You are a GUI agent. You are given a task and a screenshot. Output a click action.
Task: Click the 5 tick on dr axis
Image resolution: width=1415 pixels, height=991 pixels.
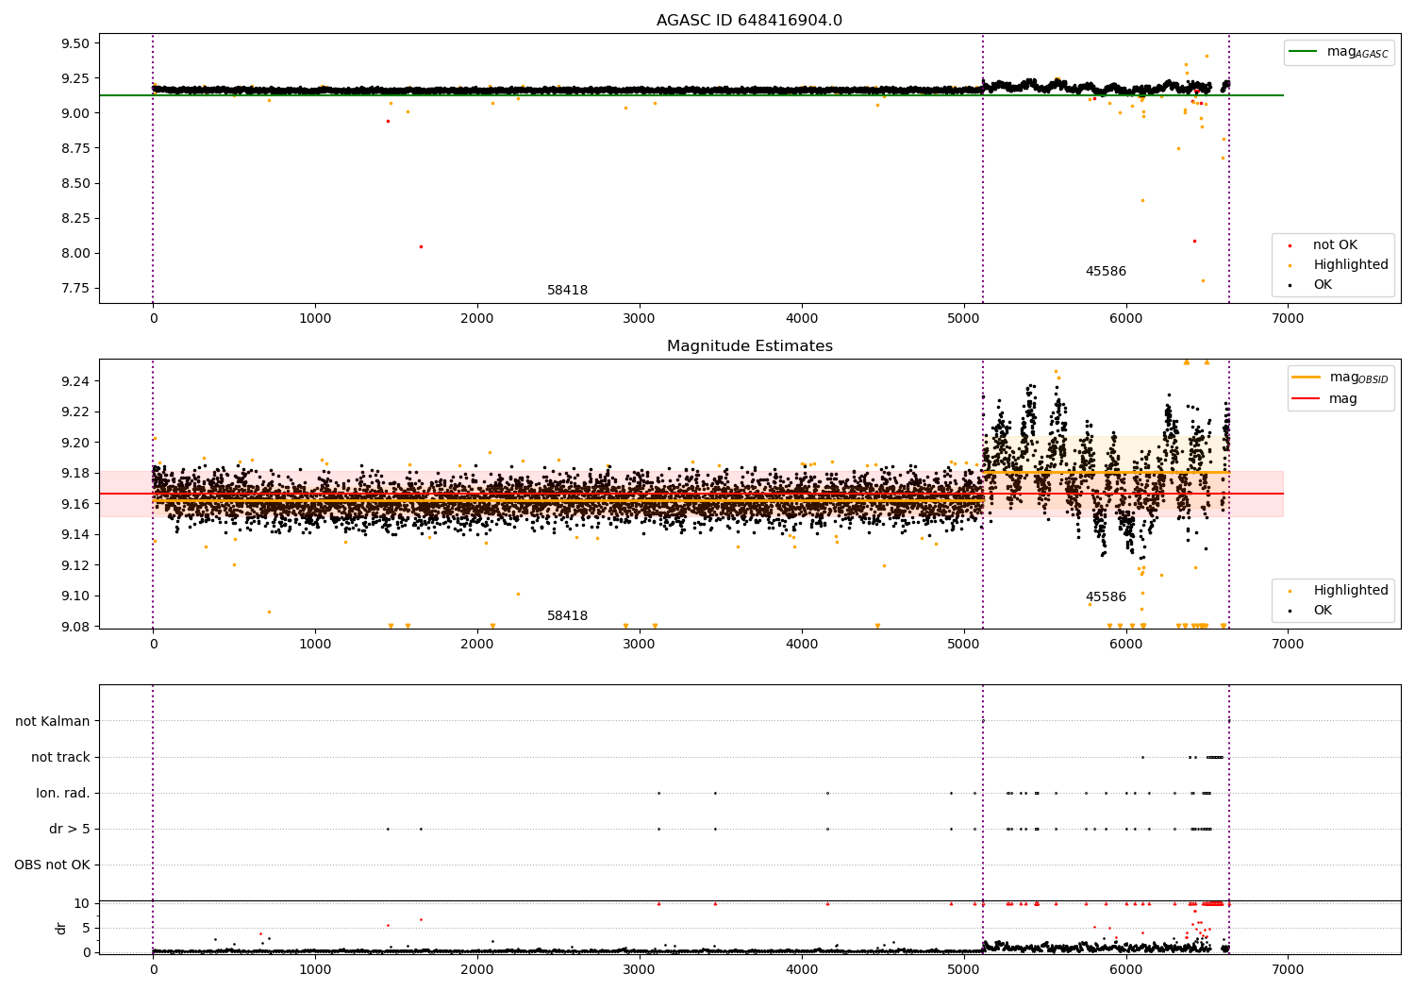(86, 928)
